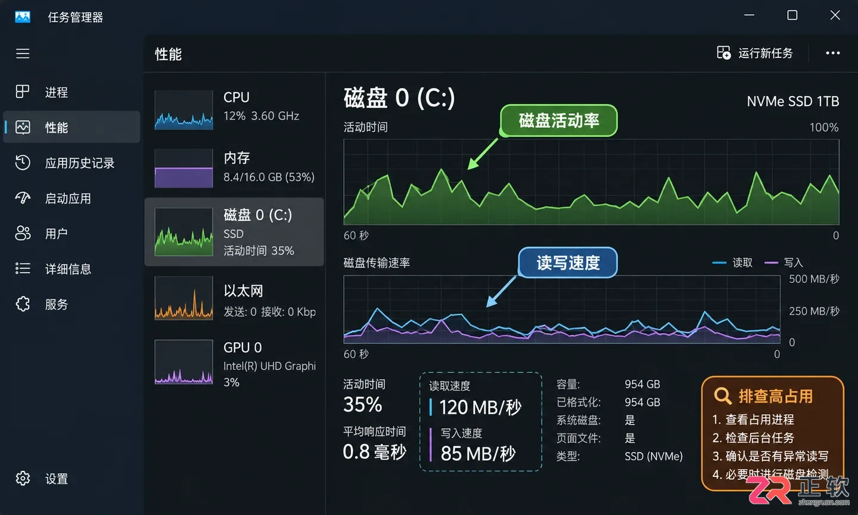858x515 pixels.
Task: Click the large 35% activity time value
Action: tap(362, 405)
